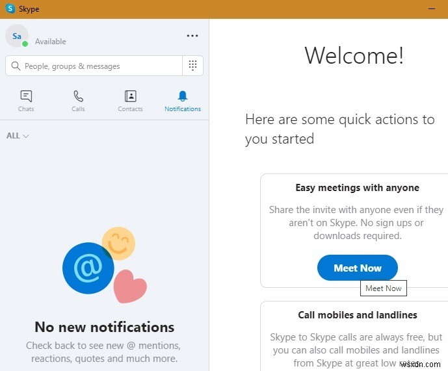Click the People, groups & messages search field
Screen dimensions: 448x371
94,66
